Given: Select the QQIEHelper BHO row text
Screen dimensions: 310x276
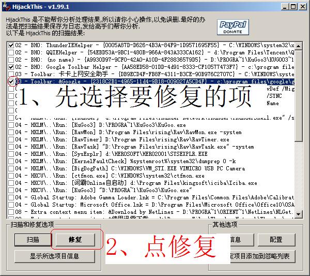Looking at the screenshot, I should [x=154, y=52].
